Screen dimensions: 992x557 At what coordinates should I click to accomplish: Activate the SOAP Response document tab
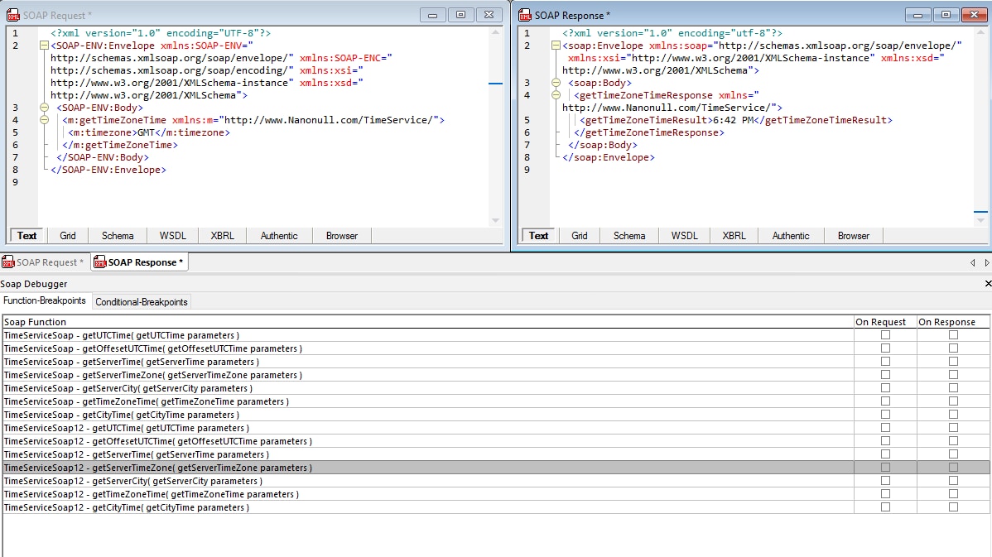tap(139, 262)
